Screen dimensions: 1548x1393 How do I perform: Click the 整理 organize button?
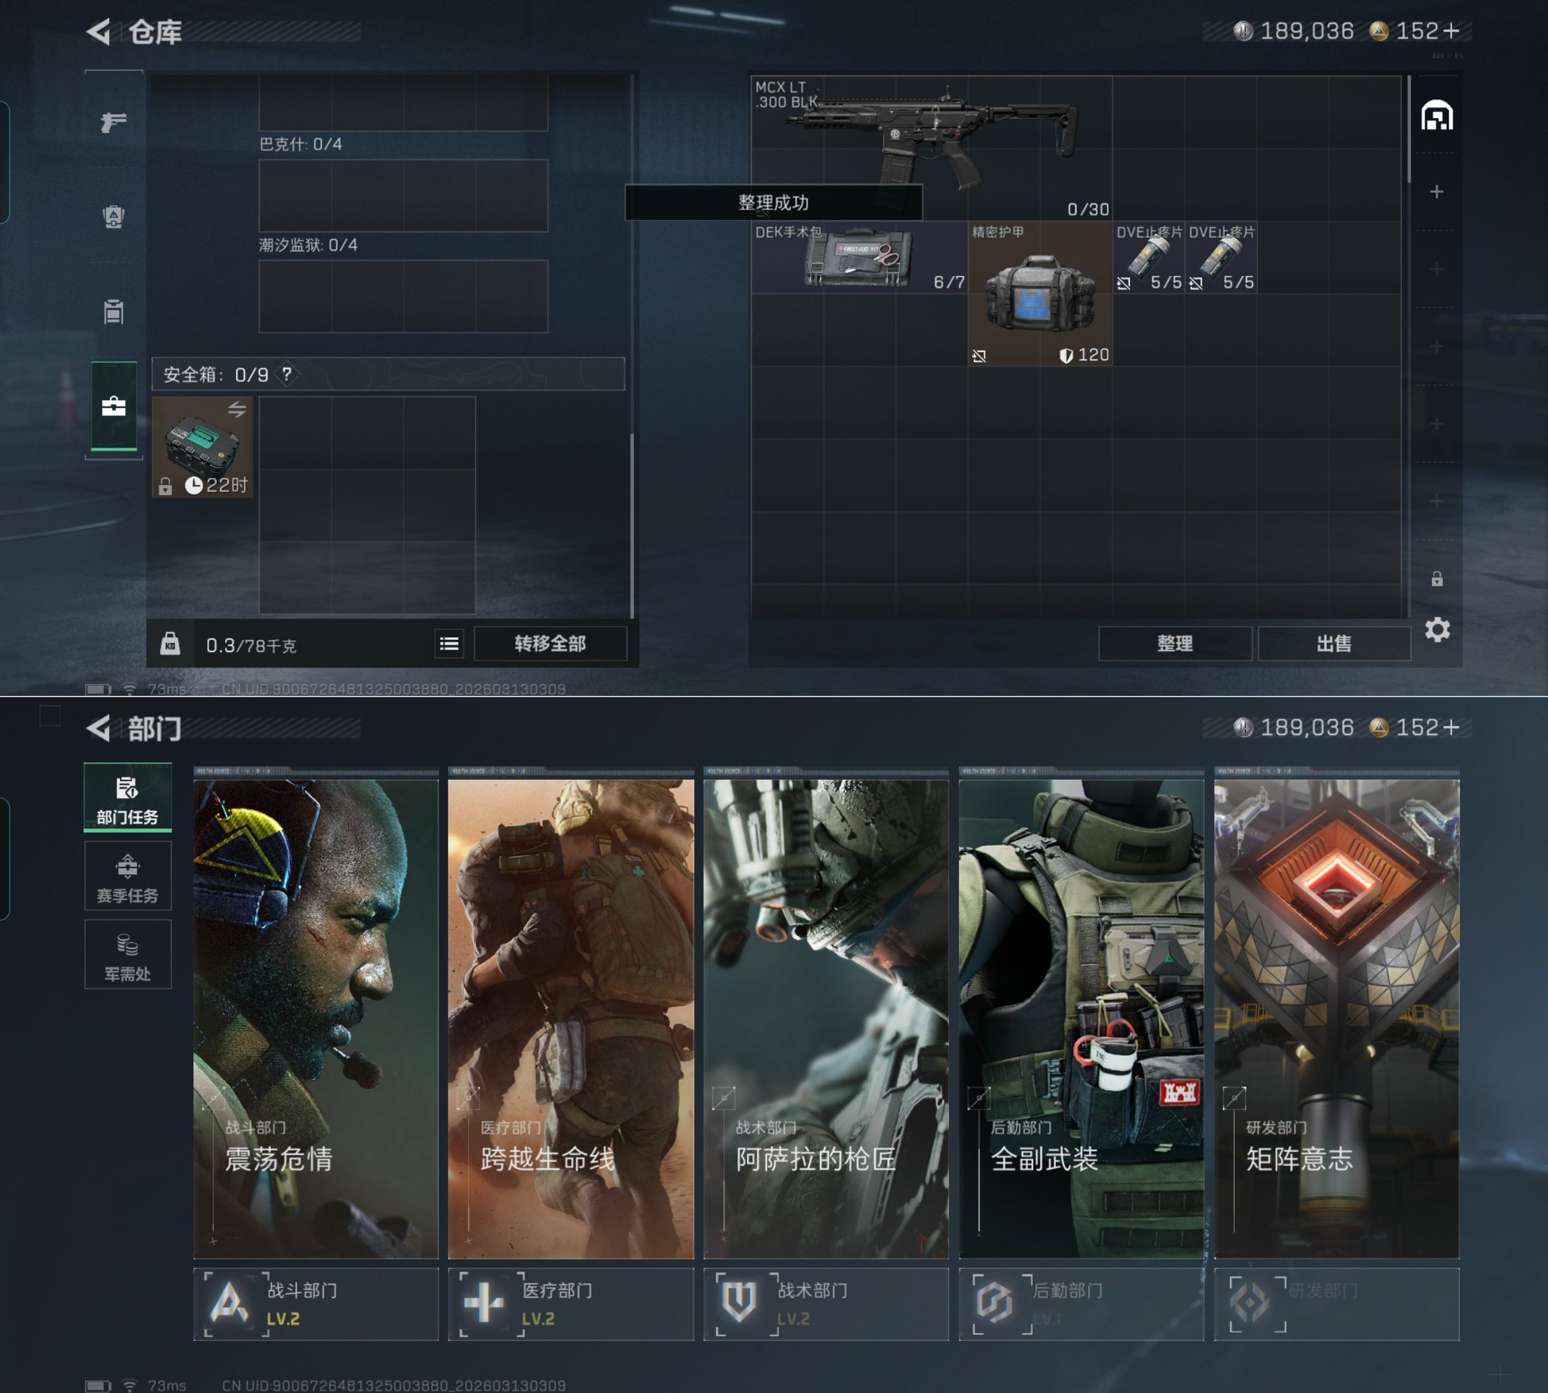point(1175,644)
